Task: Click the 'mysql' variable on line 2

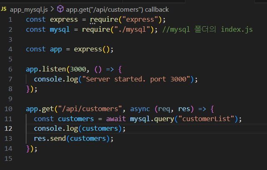Action: point(60,30)
